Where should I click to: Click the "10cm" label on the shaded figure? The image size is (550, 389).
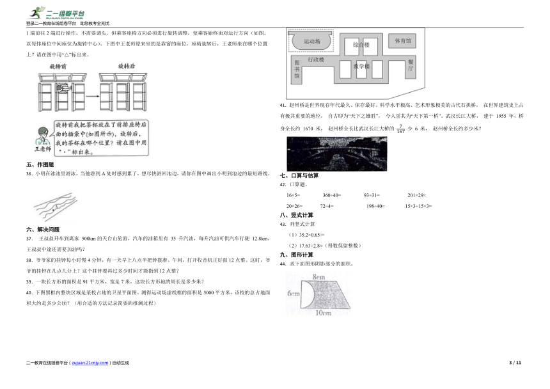[x=323, y=313]
